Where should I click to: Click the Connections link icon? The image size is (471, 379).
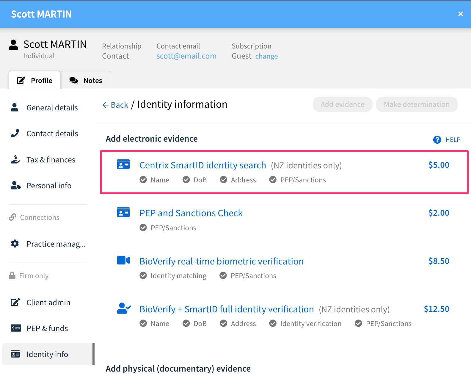12,217
